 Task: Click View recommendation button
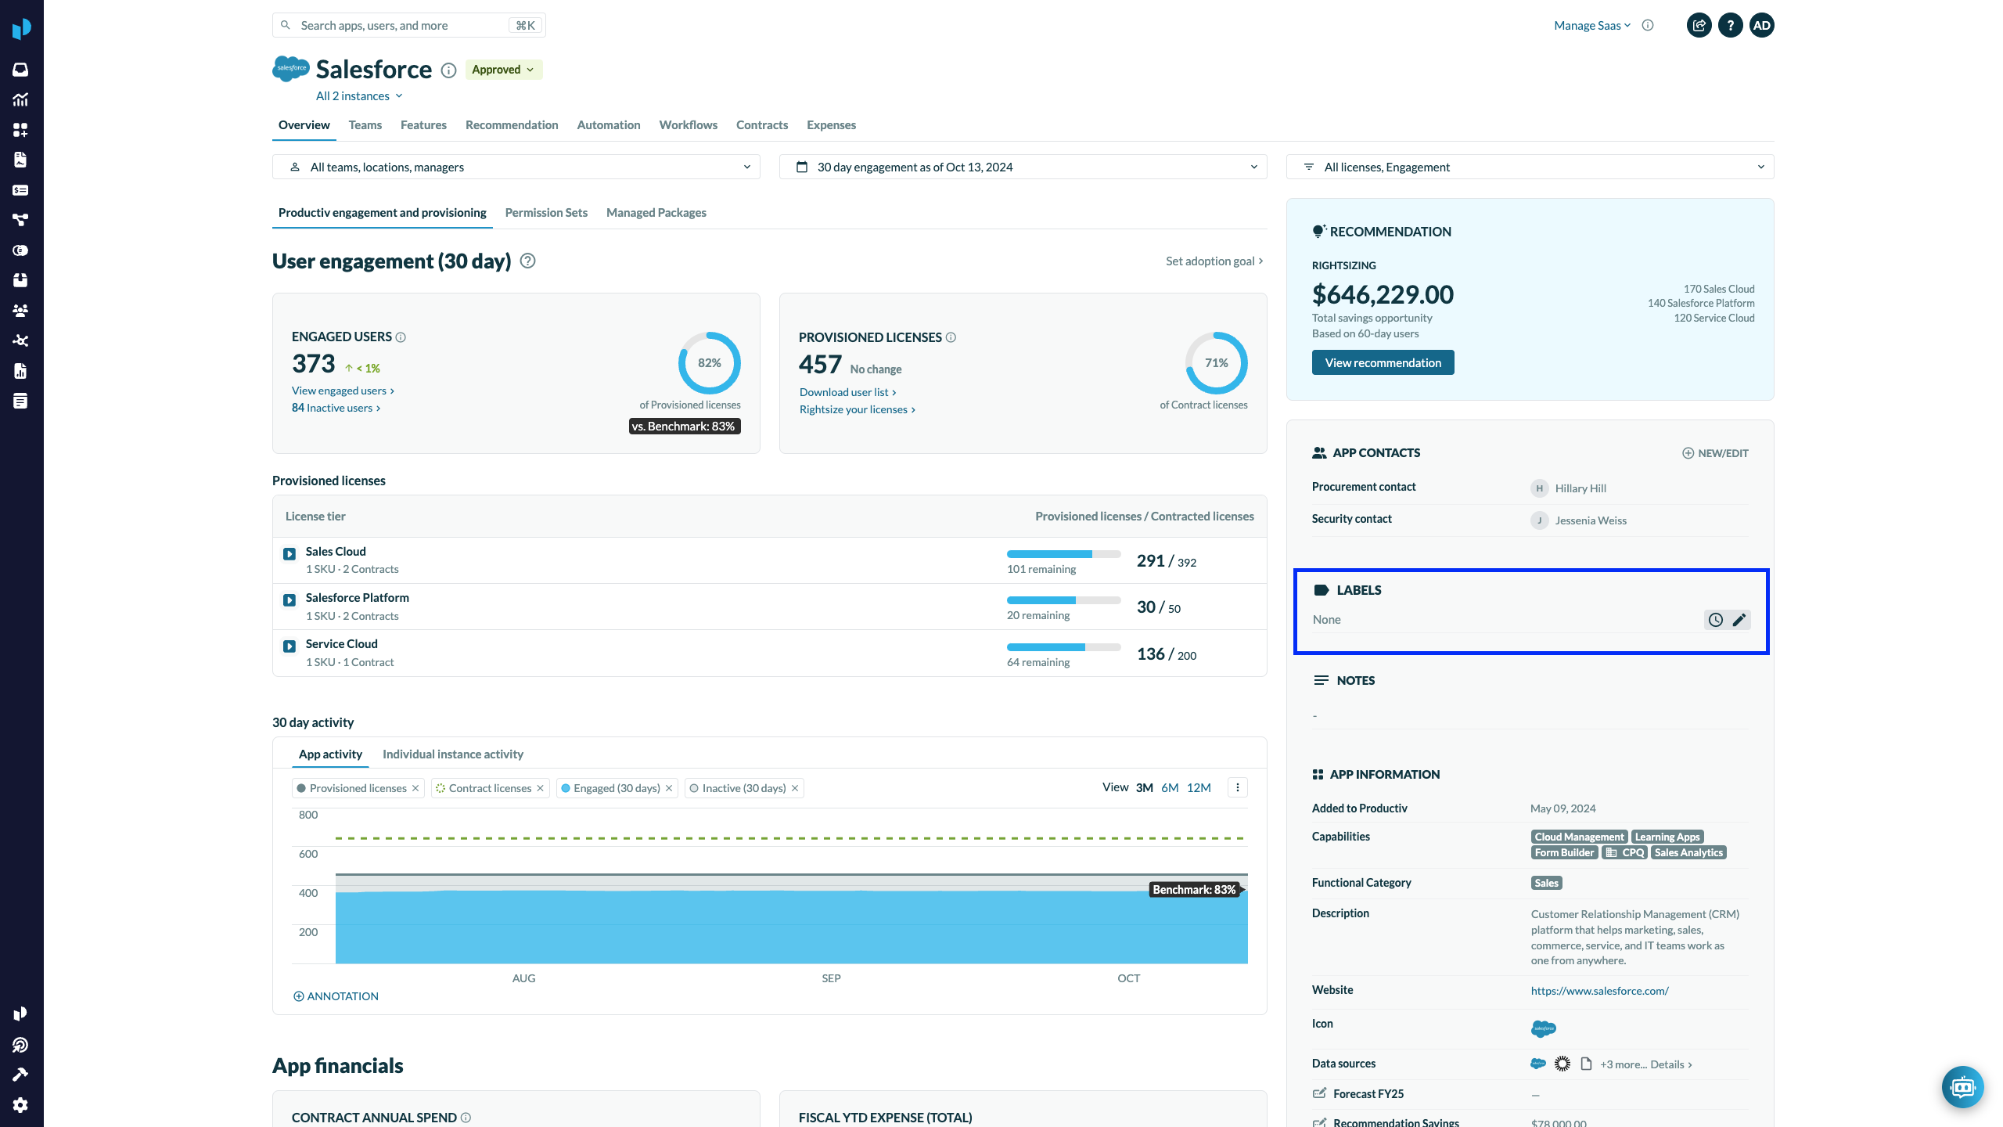click(x=1383, y=362)
